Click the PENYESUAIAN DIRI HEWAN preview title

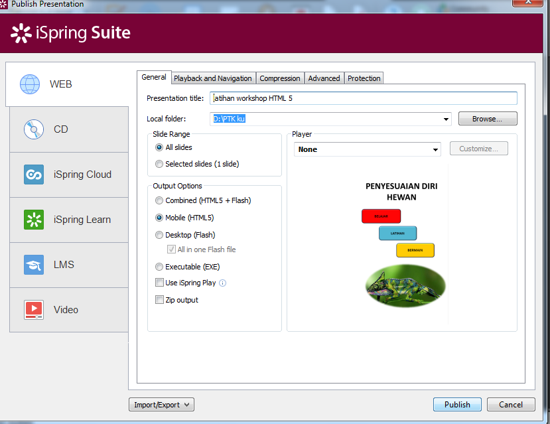tap(401, 192)
